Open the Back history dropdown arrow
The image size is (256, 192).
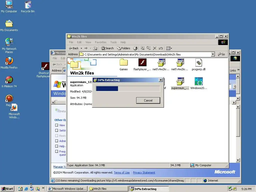(x=81, y=48)
